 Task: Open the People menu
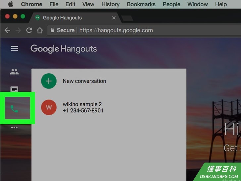pyautogui.click(x=171, y=4)
